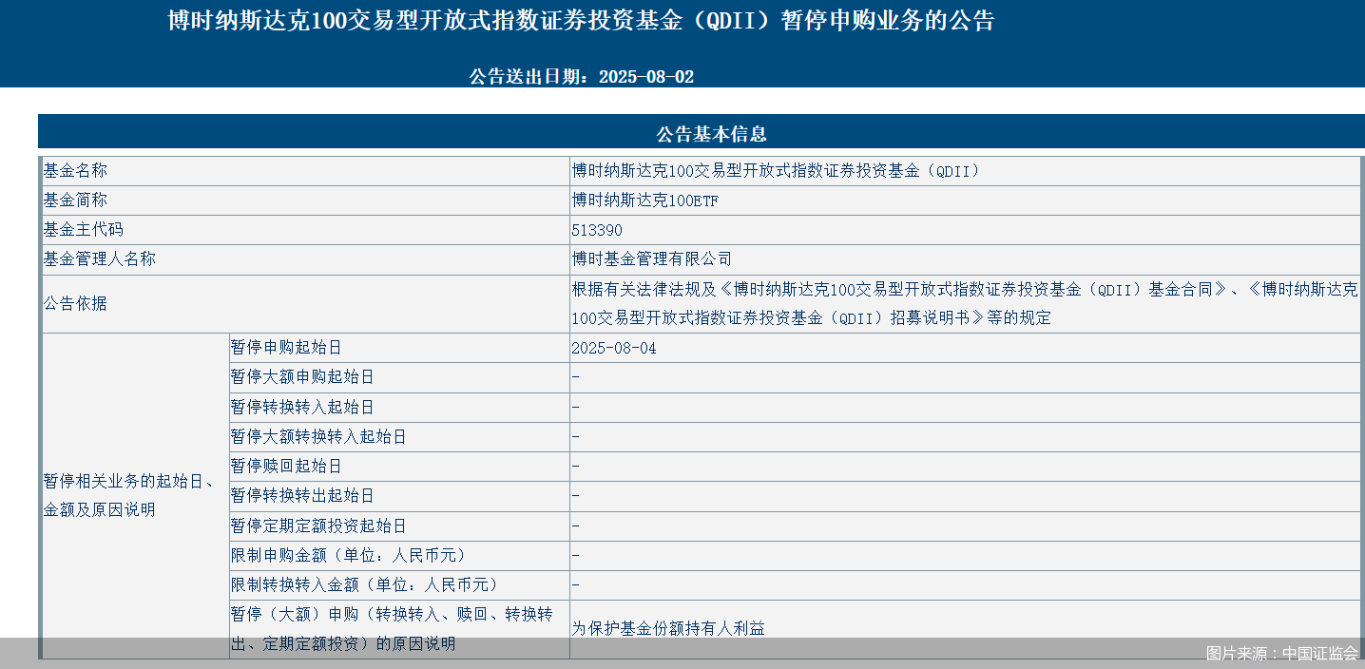Select the 基金名称 label cell

(76, 171)
